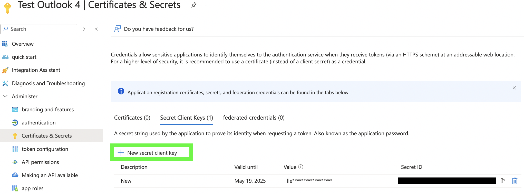The height and width of the screenshot is (194, 524).
Task: Click New secret client key button
Action: (x=152, y=153)
